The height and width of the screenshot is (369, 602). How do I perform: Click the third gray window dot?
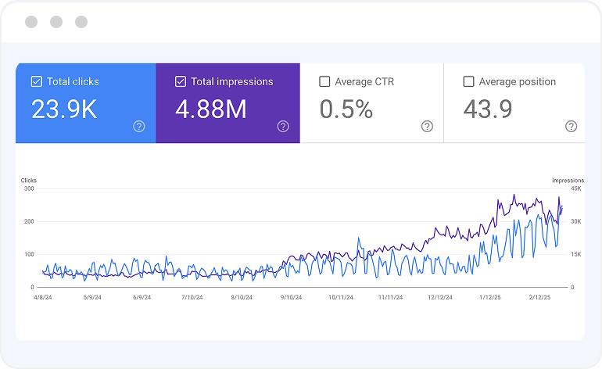(81, 22)
